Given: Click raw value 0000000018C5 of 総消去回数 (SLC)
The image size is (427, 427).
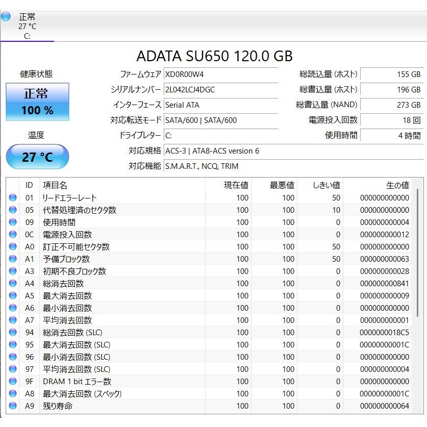Looking at the screenshot, I should [384, 333].
